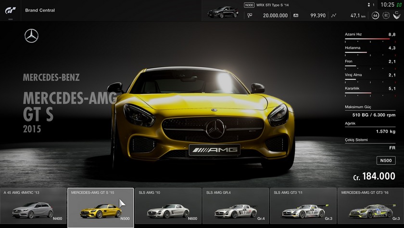This screenshot has width=404, height=228.
Task: Open the driver level 46 badge
Action: (x=375, y=15)
